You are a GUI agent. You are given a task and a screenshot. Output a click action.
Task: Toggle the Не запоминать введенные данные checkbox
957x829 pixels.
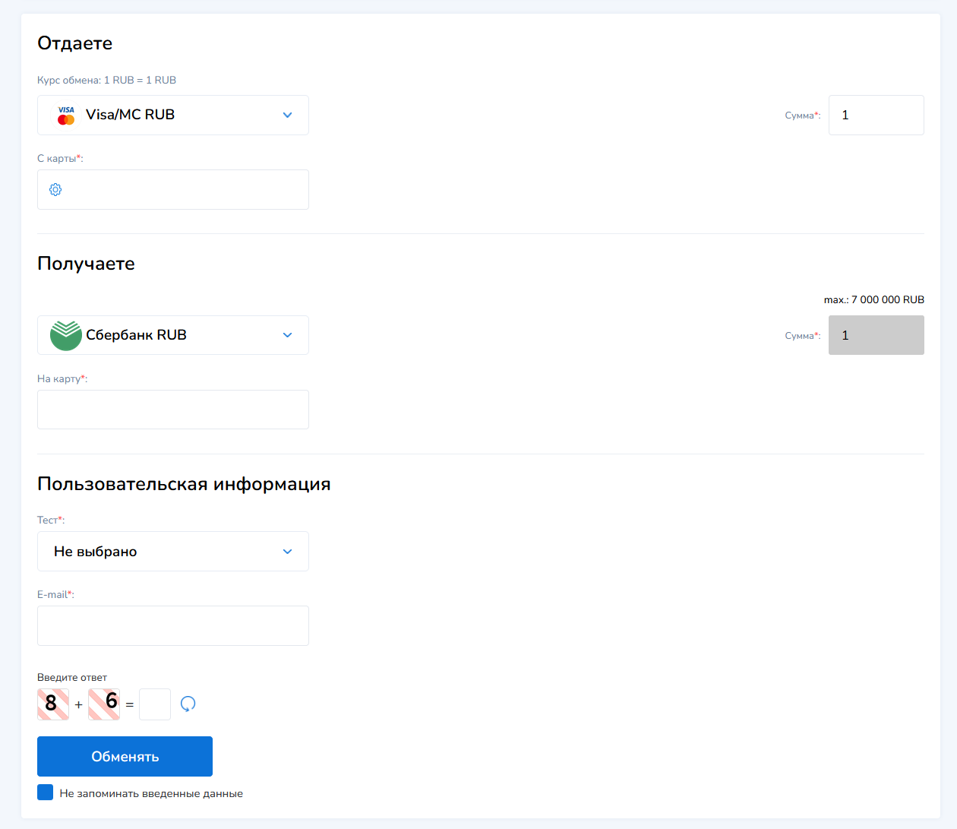coord(46,793)
